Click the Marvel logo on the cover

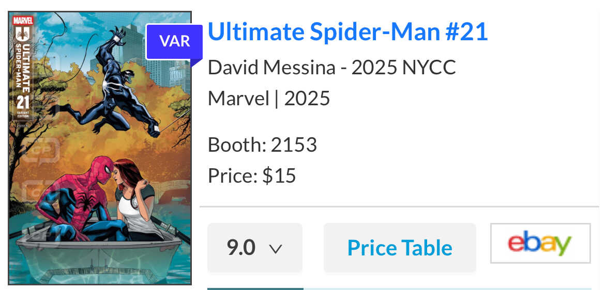pos(23,21)
